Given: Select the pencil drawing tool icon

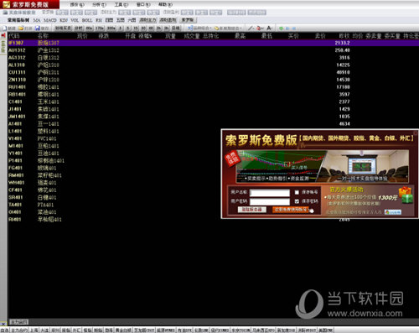Looking at the screenshot, I should pos(251,29).
